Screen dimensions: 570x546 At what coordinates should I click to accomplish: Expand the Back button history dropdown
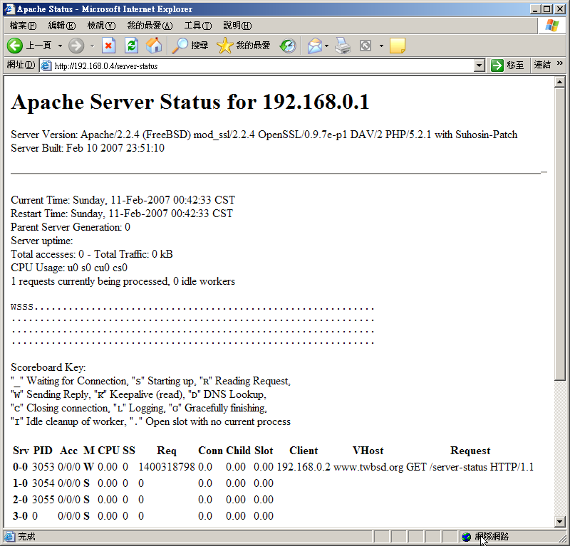[60, 46]
